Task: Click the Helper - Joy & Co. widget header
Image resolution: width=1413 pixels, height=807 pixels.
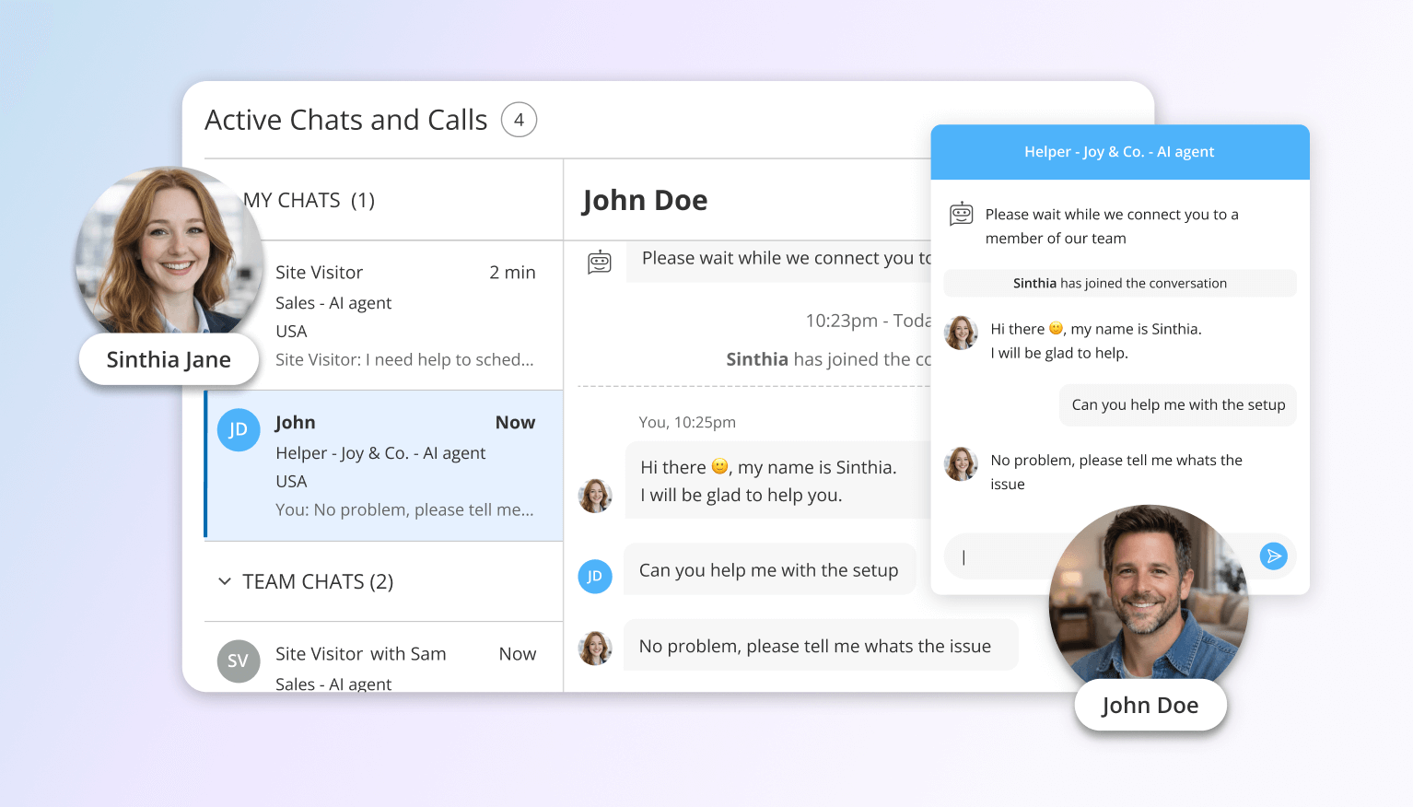Action: point(1119,152)
